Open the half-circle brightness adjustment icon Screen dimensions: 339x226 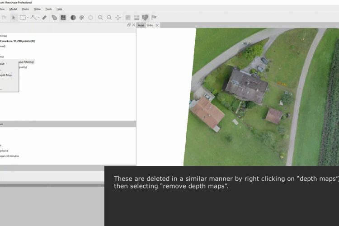[73, 18]
